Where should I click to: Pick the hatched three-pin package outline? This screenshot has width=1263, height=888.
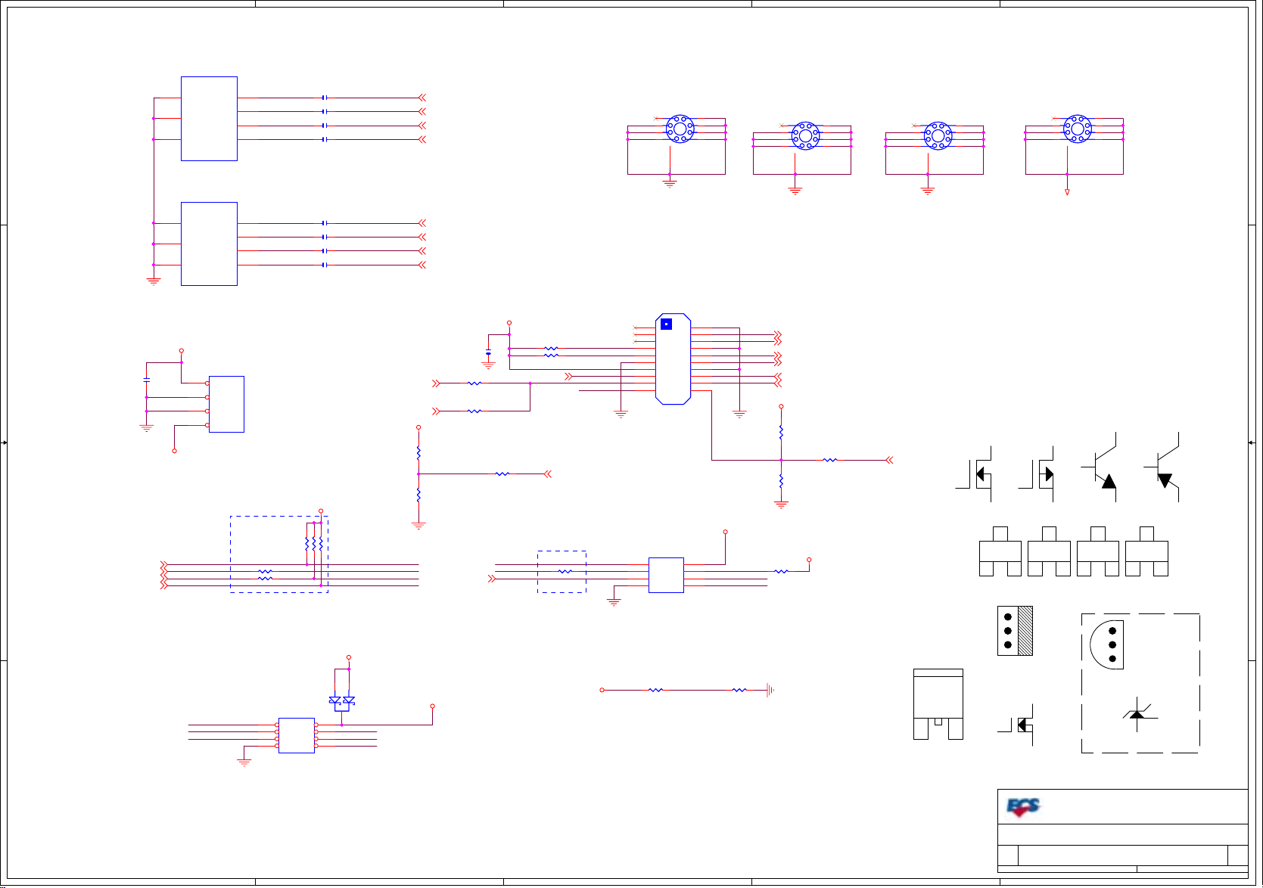coord(1016,631)
